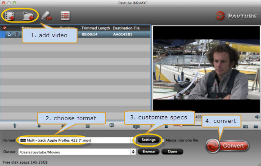Expand the Output path dropdown arrows
261x166 pixels.
coord(133,152)
